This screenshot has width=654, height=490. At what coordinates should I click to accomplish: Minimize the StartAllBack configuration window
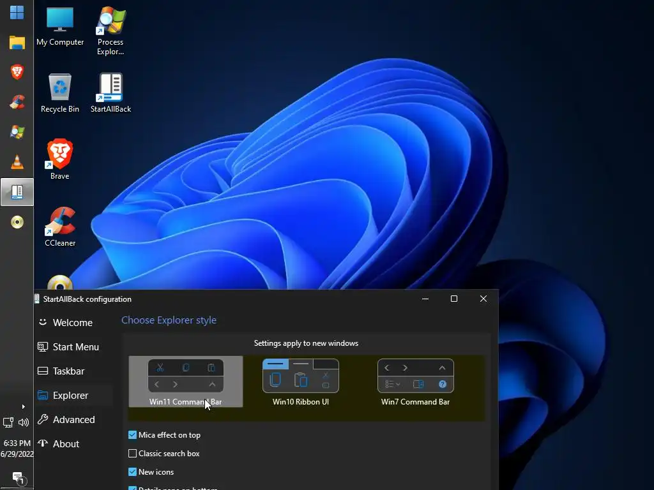point(425,299)
